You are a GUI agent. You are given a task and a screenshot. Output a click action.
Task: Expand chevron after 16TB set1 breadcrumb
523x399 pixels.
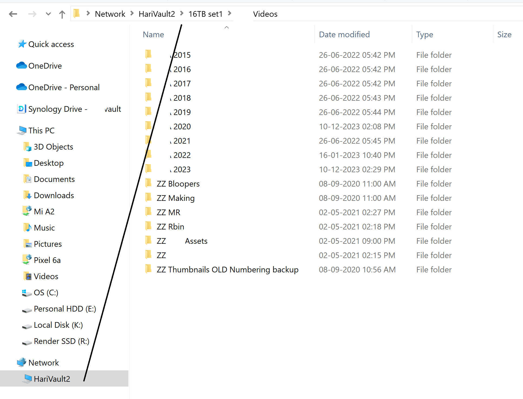[x=229, y=13]
